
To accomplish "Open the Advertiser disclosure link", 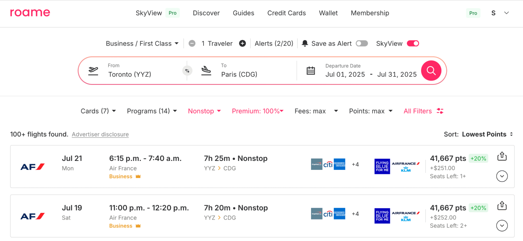I will [100, 134].
